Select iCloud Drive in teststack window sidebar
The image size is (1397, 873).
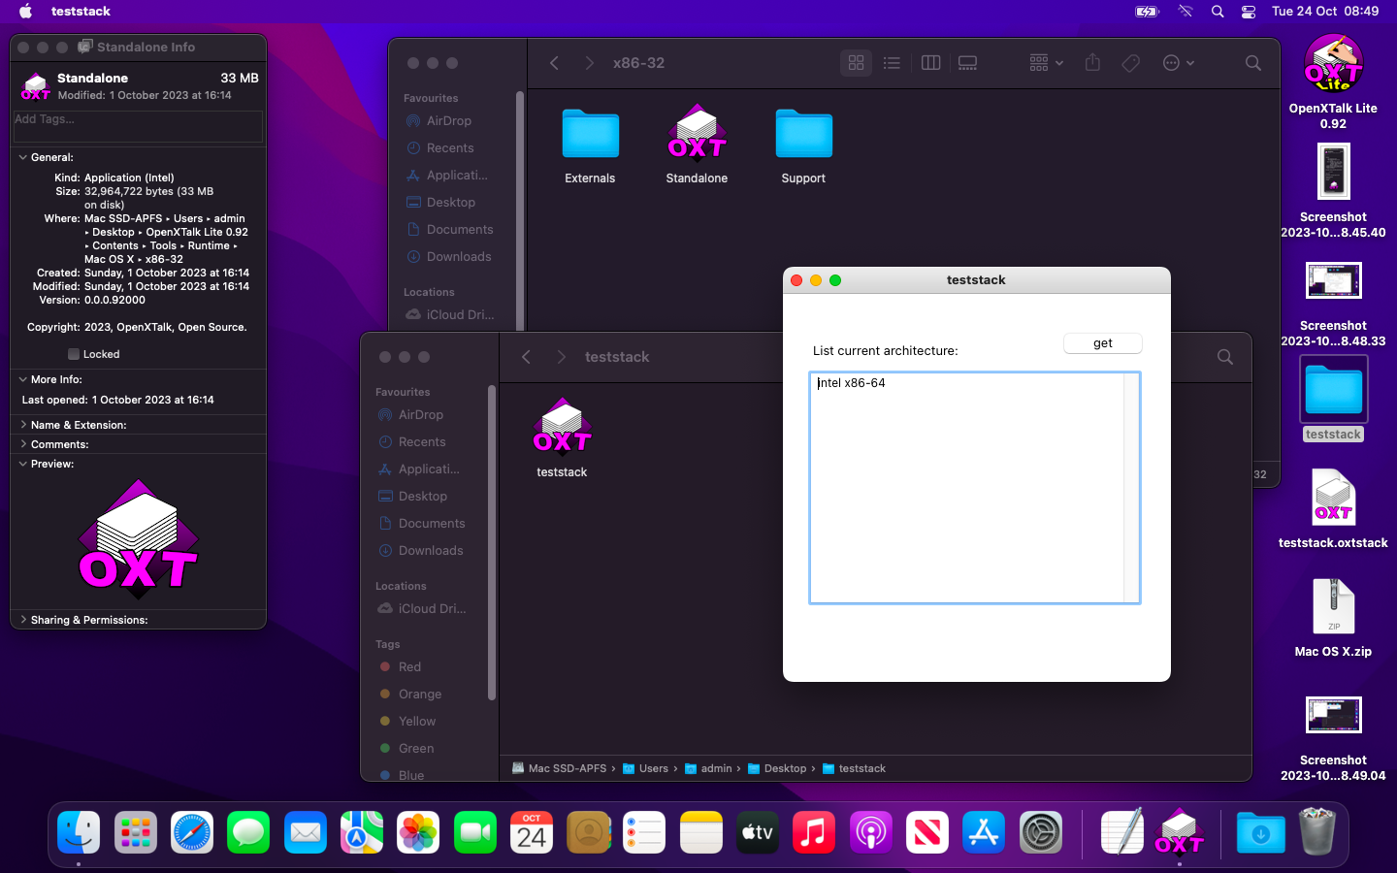pos(432,609)
